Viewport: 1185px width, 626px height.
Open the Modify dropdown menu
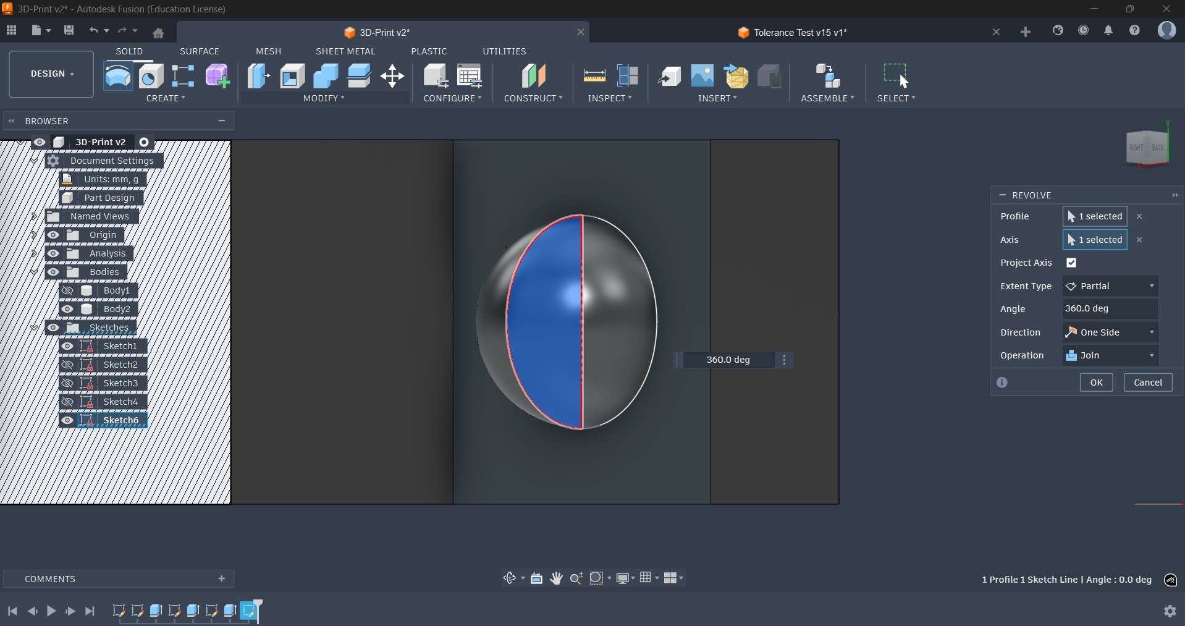[324, 98]
